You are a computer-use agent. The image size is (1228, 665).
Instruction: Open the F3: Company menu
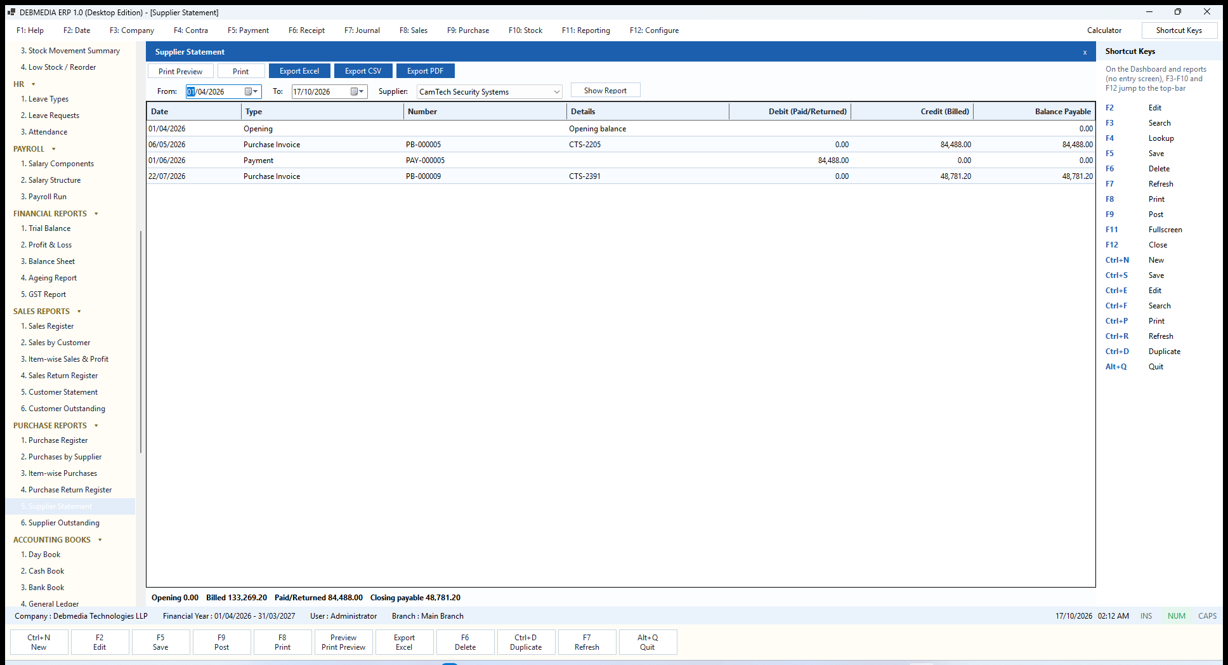pos(132,30)
